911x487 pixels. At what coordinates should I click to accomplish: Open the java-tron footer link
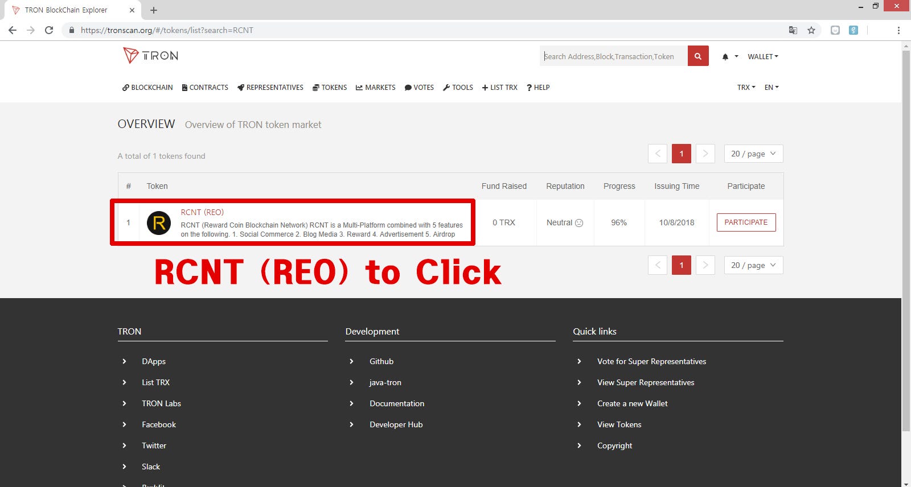coord(385,382)
